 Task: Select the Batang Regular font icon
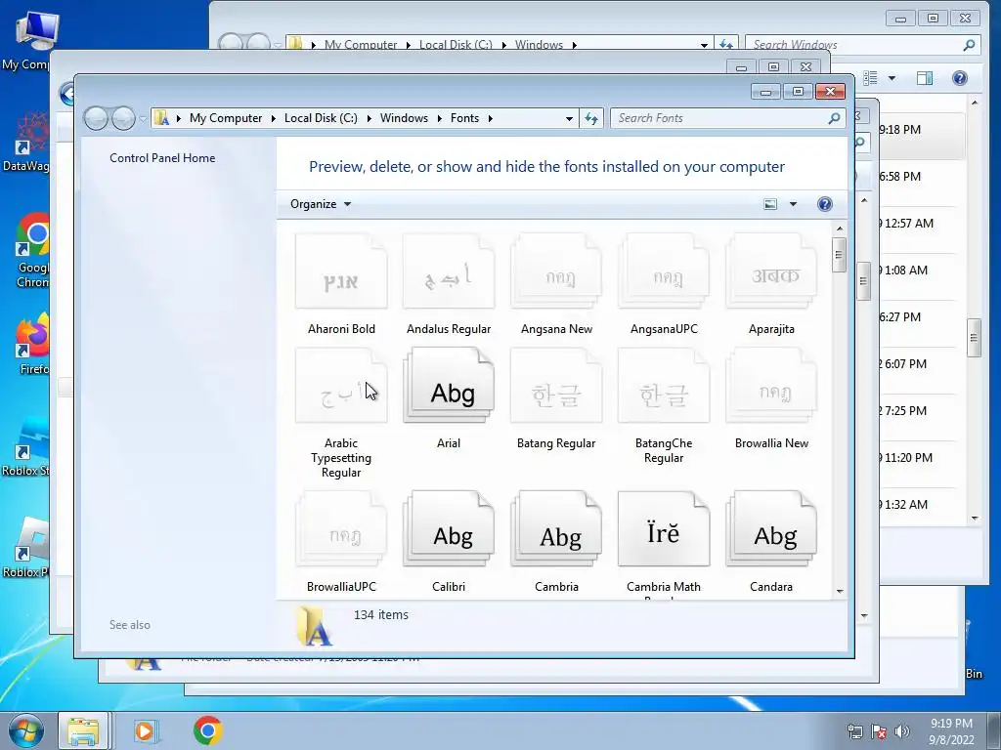[x=556, y=386]
